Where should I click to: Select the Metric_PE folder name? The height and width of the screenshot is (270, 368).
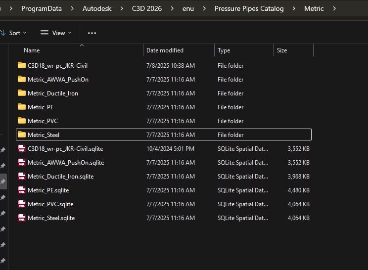click(x=41, y=107)
